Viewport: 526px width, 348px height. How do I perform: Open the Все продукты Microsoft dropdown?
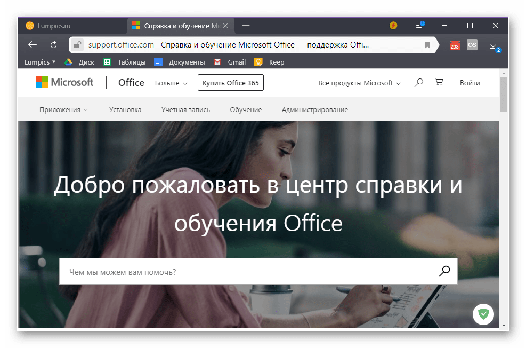pos(359,83)
